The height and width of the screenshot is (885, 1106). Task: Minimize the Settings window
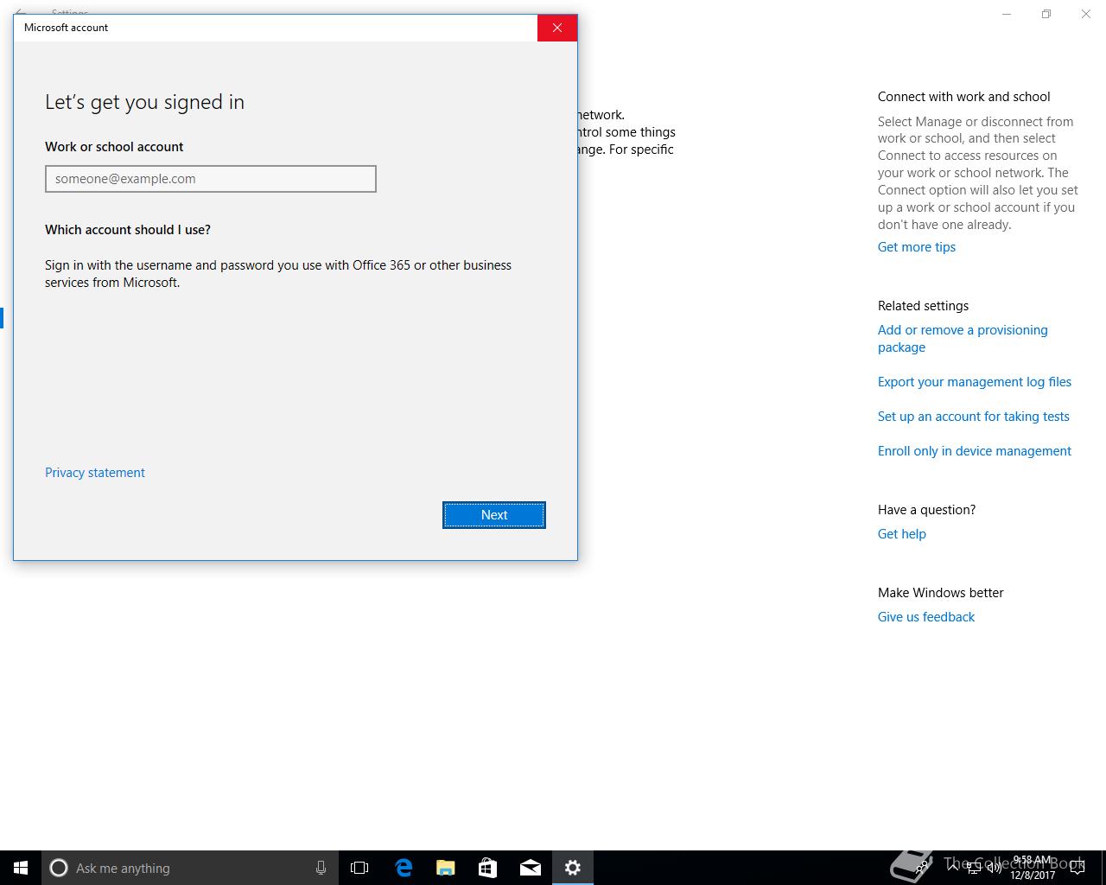coord(1007,14)
